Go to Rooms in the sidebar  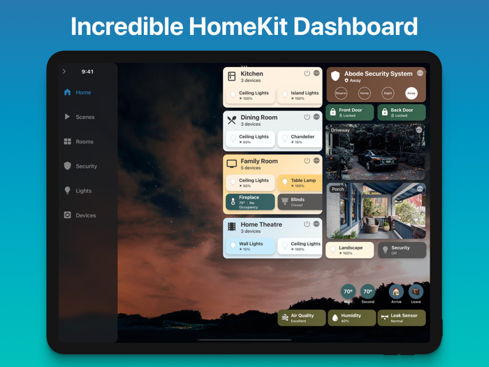click(78, 142)
